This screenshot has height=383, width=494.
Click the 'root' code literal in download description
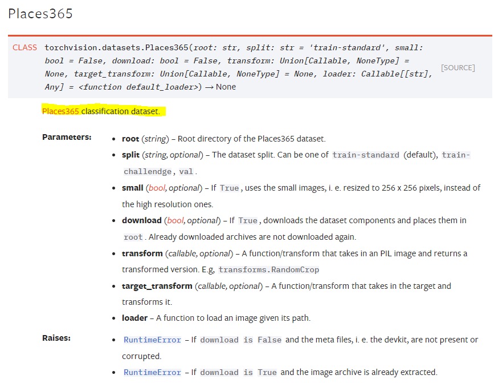tap(133, 237)
